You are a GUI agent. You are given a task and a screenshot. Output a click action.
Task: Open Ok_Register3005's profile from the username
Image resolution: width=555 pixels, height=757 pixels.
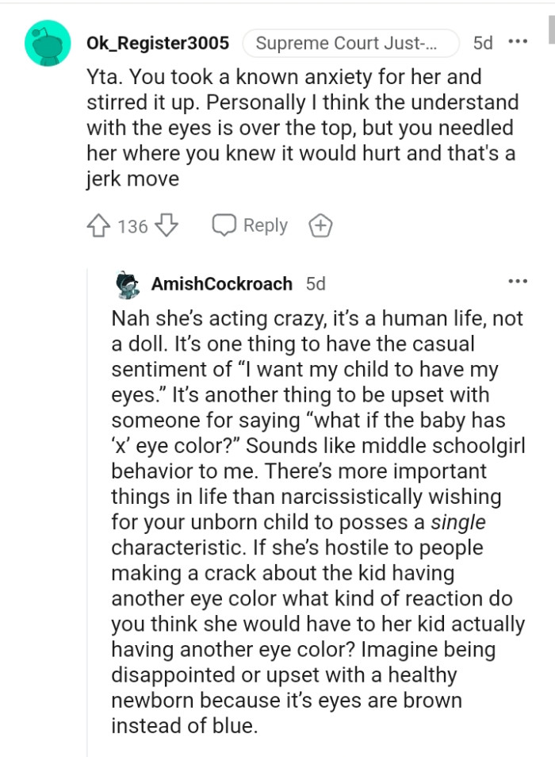(157, 44)
